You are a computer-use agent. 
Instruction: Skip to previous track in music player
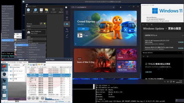(29, 98)
